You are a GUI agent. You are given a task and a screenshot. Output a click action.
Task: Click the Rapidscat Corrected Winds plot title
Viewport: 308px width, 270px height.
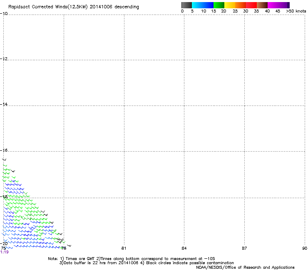click(74, 7)
